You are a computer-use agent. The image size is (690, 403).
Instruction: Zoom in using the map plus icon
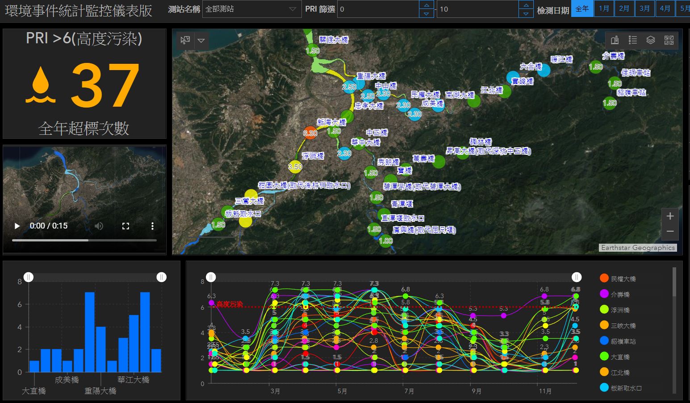(670, 216)
